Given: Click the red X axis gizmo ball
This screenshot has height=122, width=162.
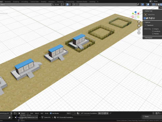Looking at the screenshot, I should tap(138, 14).
